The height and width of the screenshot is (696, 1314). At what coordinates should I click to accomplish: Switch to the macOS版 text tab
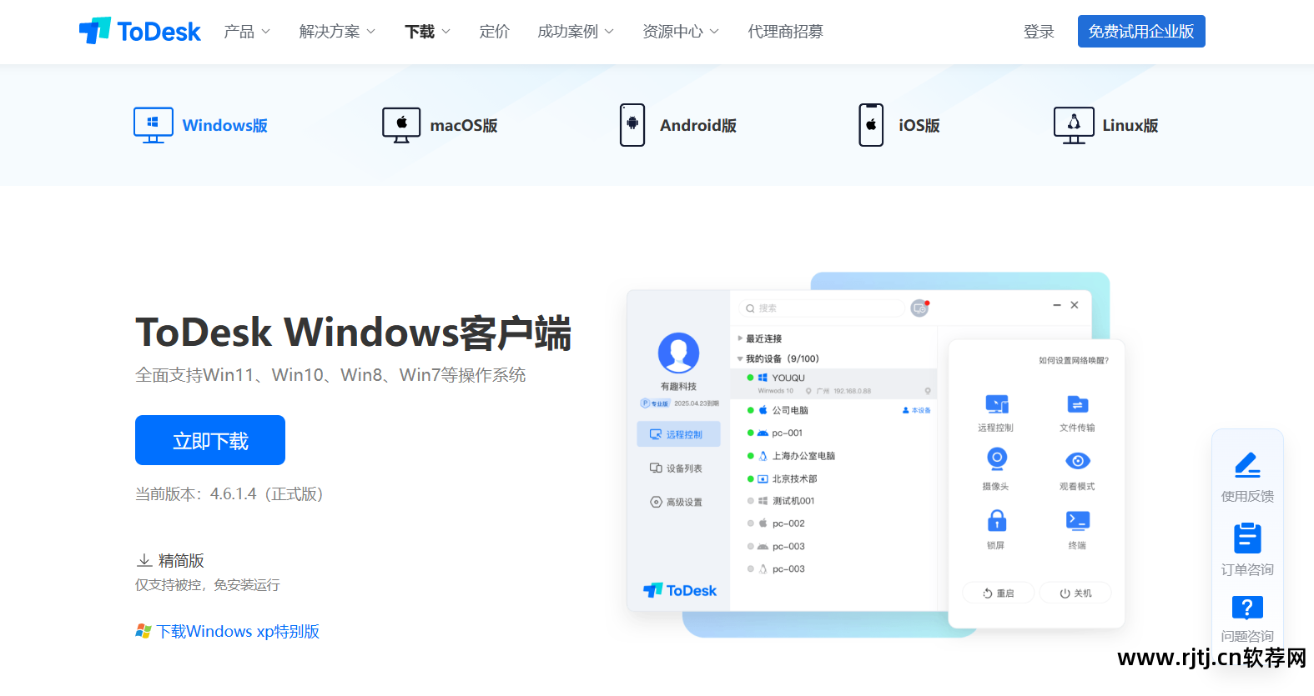coord(464,125)
